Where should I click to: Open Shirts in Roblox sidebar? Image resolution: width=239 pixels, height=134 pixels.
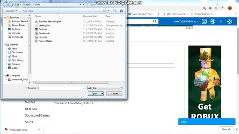29,122
